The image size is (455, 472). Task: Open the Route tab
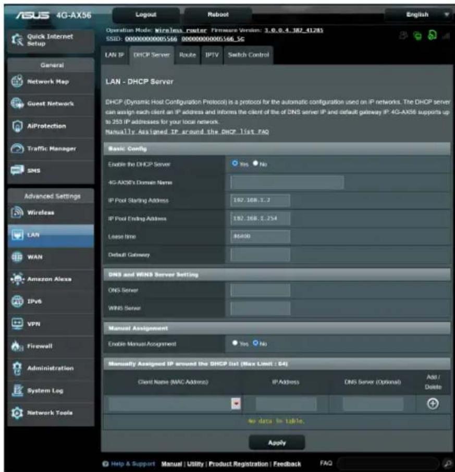click(187, 55)
